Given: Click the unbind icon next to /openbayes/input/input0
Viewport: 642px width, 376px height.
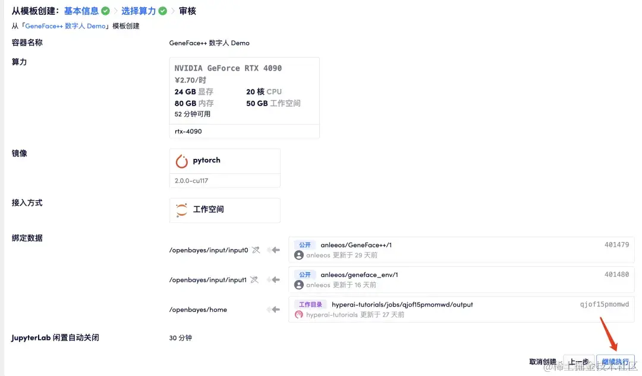Looking at the screenshot, I should tap(256, 250).
